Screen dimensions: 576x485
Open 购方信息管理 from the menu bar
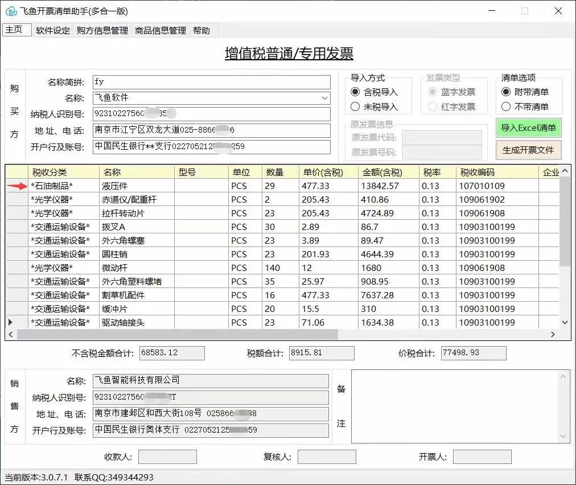coord(102,31)
